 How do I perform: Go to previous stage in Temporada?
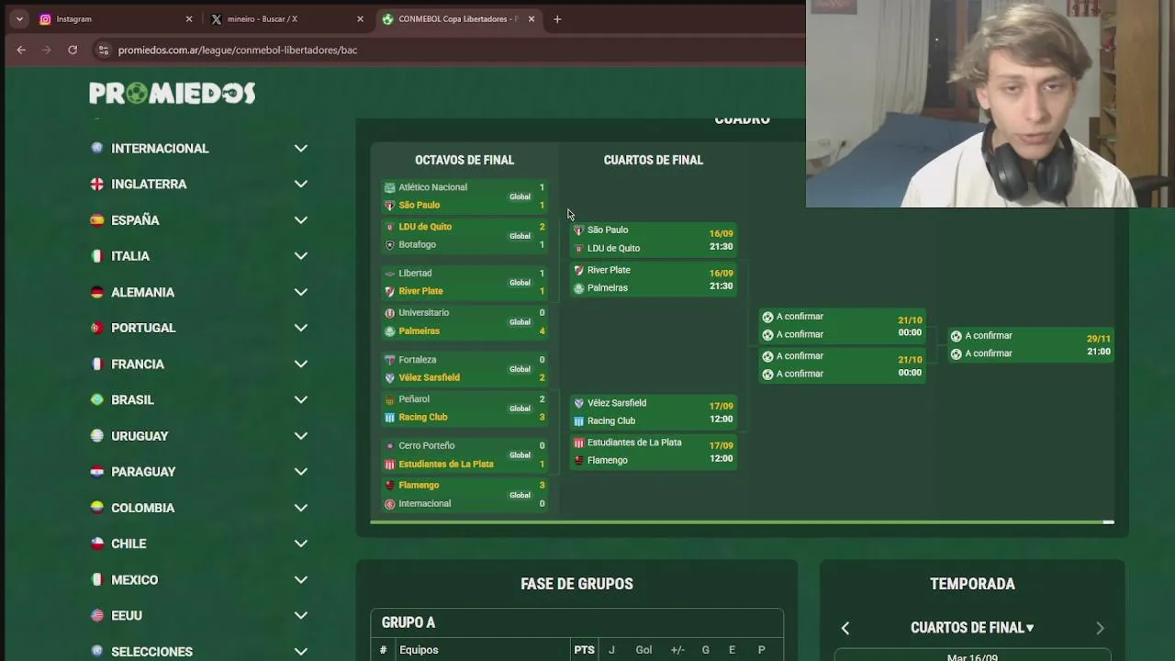[845, 628]
